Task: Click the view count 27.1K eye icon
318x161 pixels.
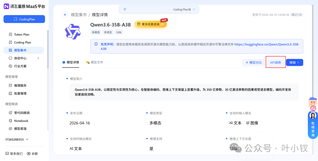Action: [x=293, y=15]
